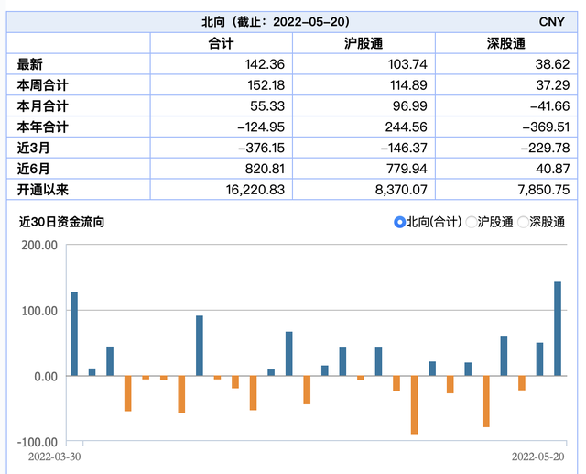Click the 0.00 y-axis label
The height and width of the screenshot is (474, 586).
pos(46,376)
